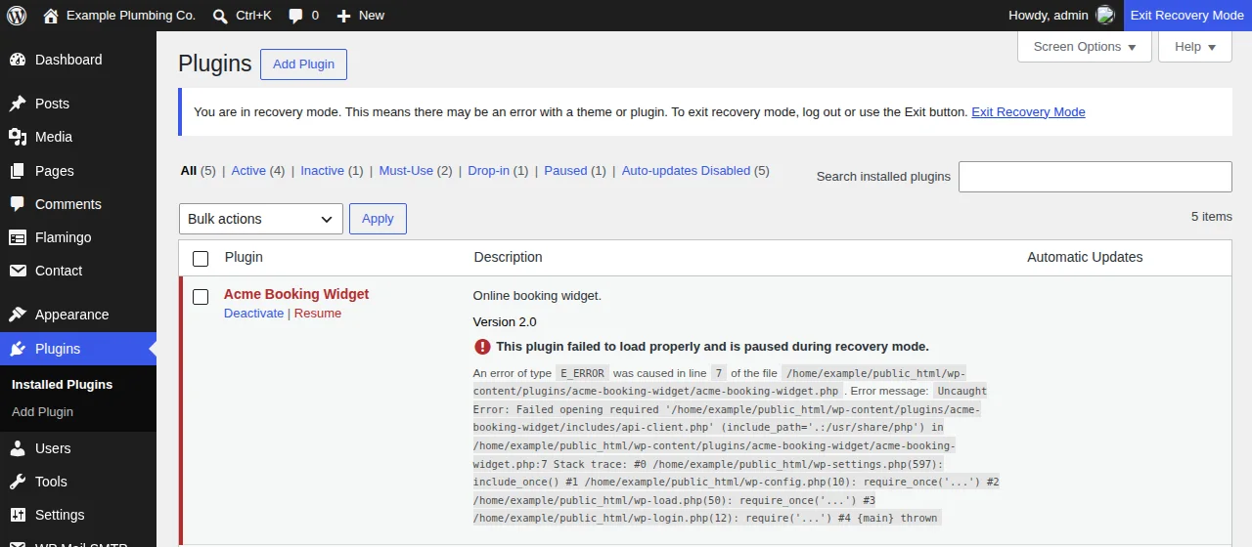
Task: Click the Plugin column header
Action: 244,258
